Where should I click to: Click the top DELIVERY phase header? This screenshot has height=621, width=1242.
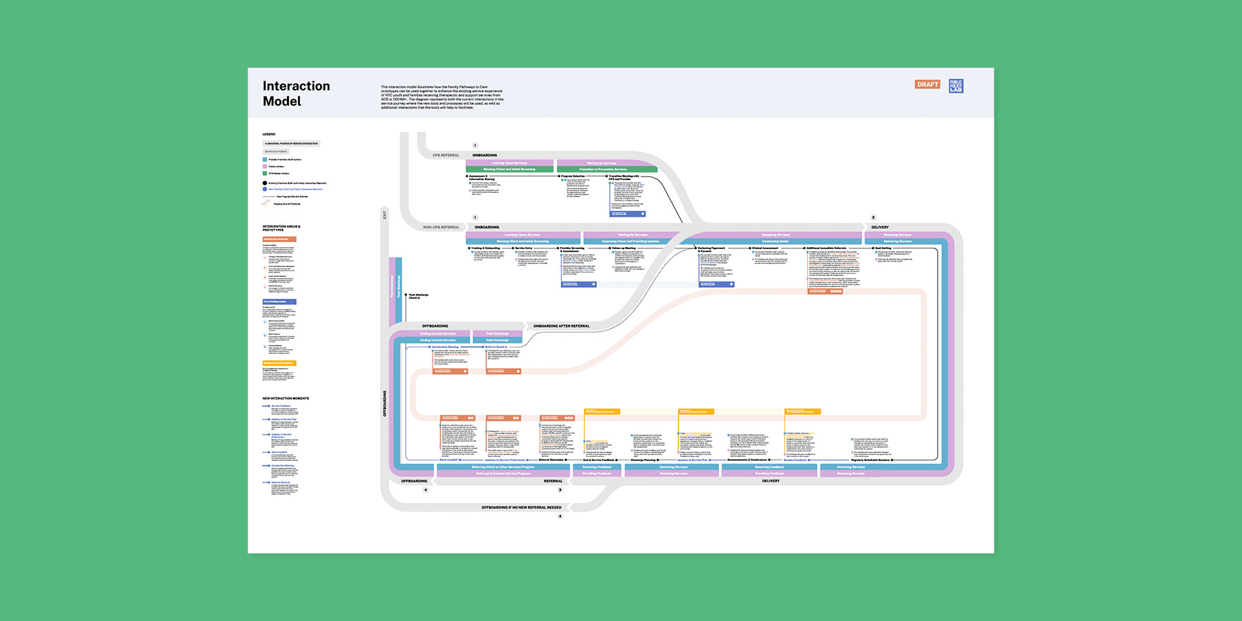(880, 227)
